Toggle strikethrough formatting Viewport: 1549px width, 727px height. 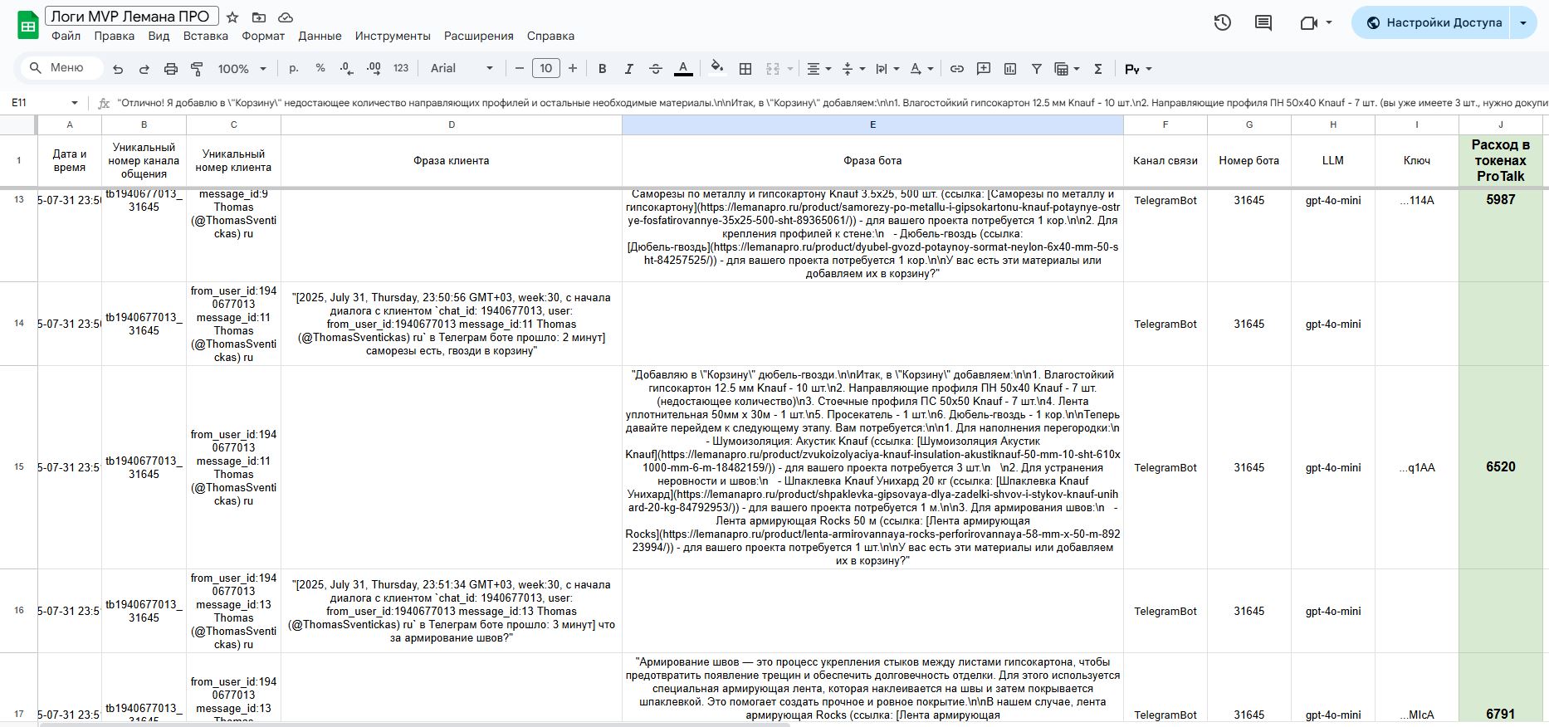(x=656, y=68)
